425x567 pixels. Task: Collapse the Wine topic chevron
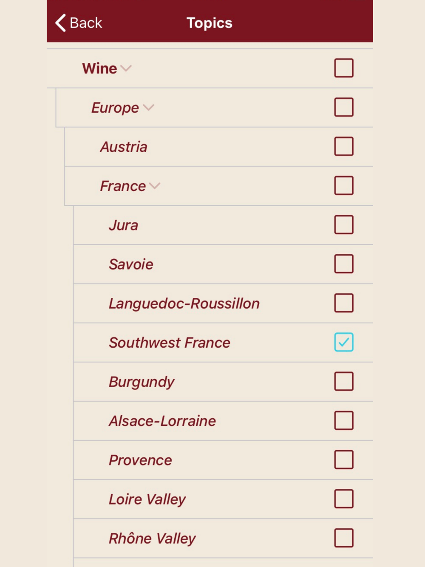pos(126,68)
